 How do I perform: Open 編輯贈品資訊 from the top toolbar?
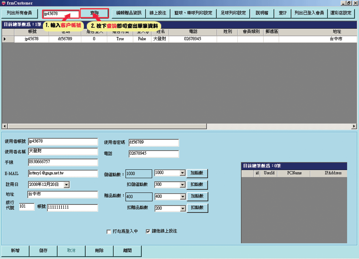pyautogui.click(x=129, y=14)
